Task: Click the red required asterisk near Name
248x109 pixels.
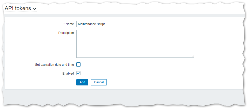Action: tap(64, 24)
